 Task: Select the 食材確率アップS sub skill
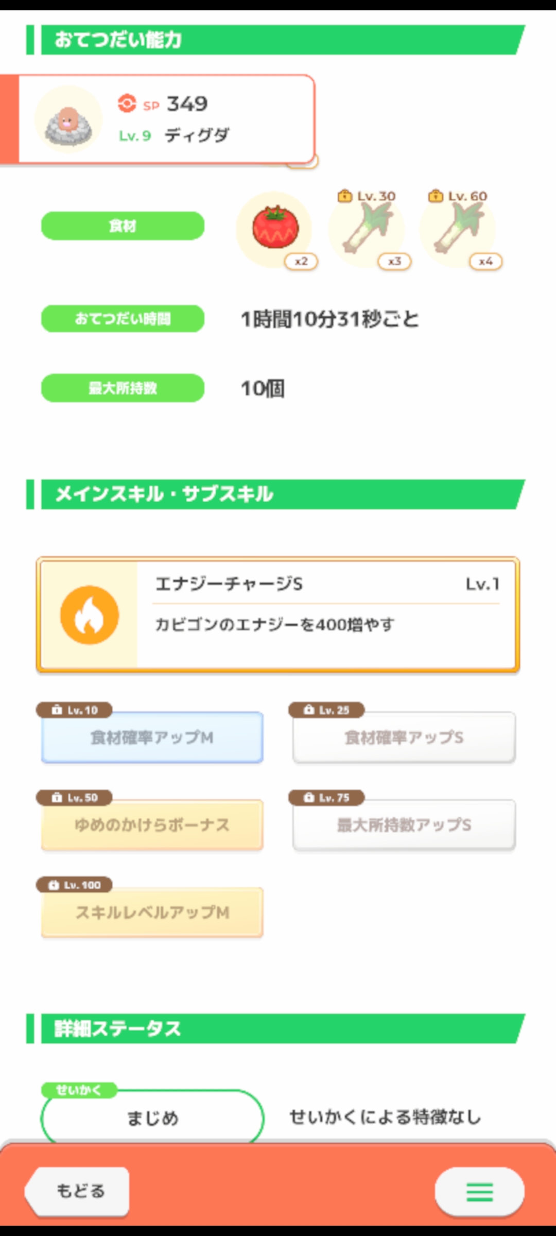pyautogui.click(x=404, y=737)
